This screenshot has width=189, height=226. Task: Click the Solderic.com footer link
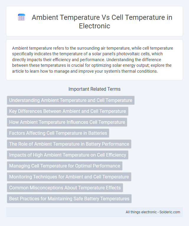pyautogui.click(x=170, y=212)
